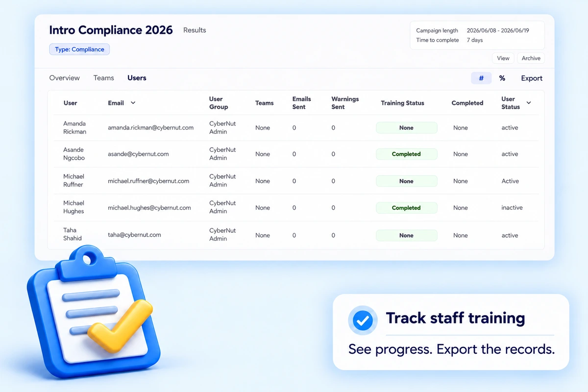Click email michael.ruffner@cybernut.com

pos(148,181)
